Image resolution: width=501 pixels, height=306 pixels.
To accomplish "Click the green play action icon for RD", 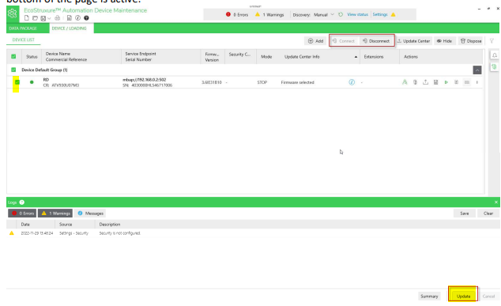I will 446,82.
